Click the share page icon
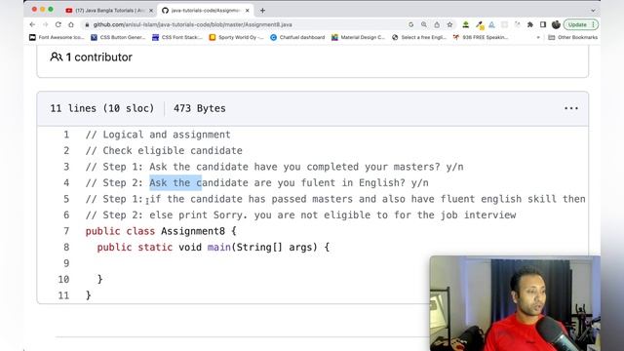Image resolution: width=624 pixels, height=351 pixels. point(437,24)
